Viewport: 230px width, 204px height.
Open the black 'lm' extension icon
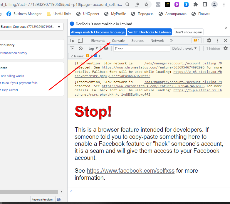click(x=167, y=4)
